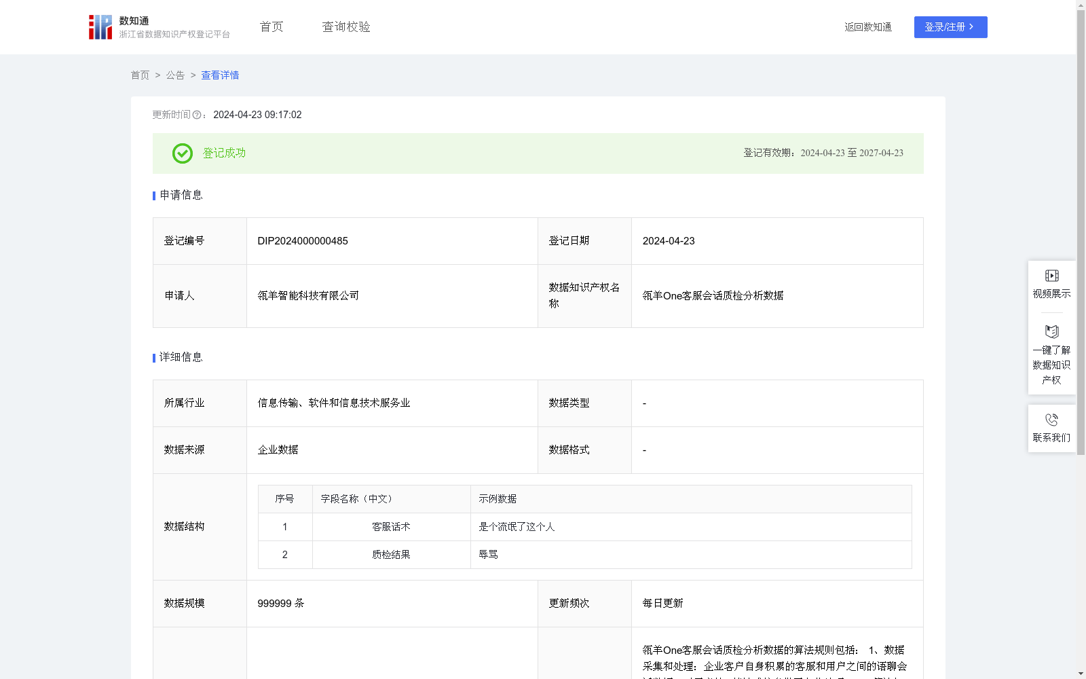Viewport: 1086px width, 679px height.
Task: Click the 查看详情 breadcrumb item
Action: (220, 75)
